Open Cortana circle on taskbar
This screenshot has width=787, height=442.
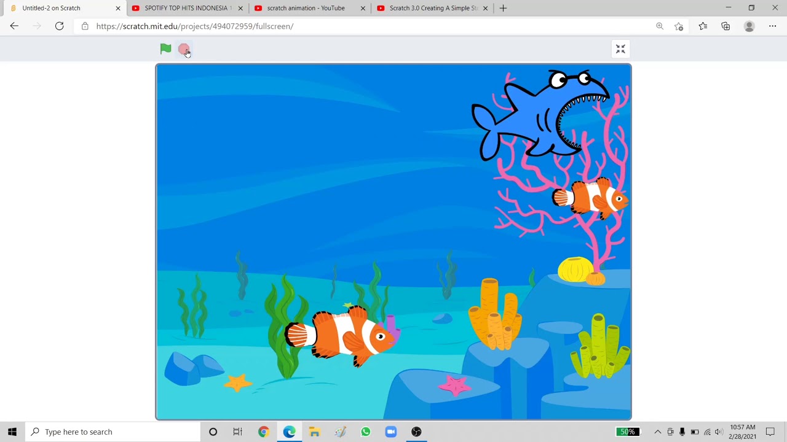213,432
